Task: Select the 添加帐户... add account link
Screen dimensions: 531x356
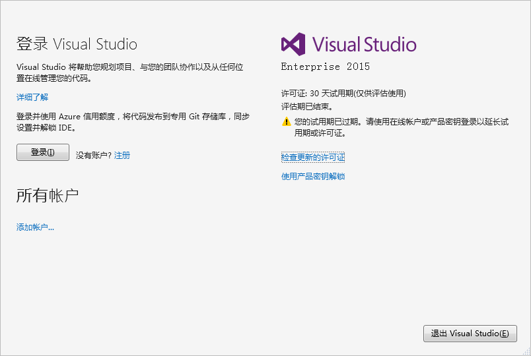Action: (35, 227)
